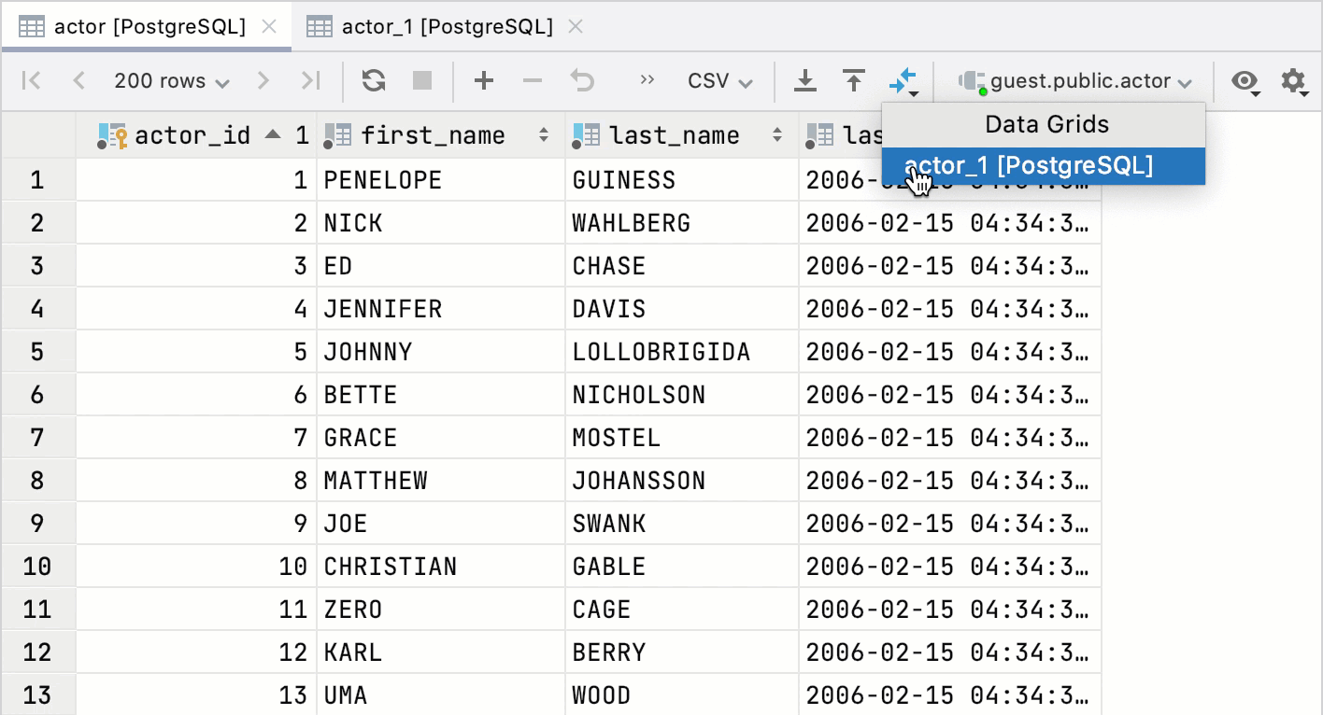Select the PENELOPE first_name cell

pyautogui.click(x=440, y=180)
